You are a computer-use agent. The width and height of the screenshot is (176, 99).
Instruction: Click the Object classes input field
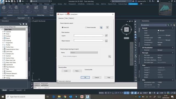tap(88, 40)
